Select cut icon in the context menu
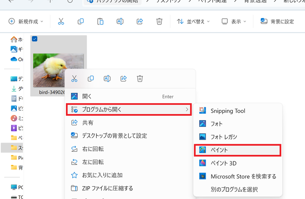Image resolution: width=305 pixels, height=199 pixels. [x=74, y=79]
